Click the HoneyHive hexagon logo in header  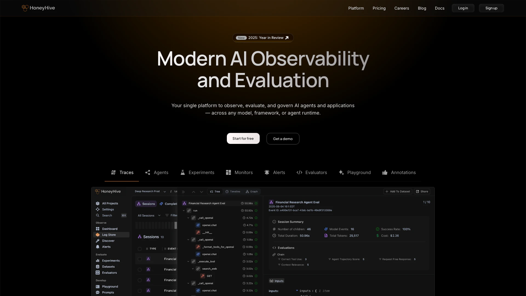click(25, 8)
